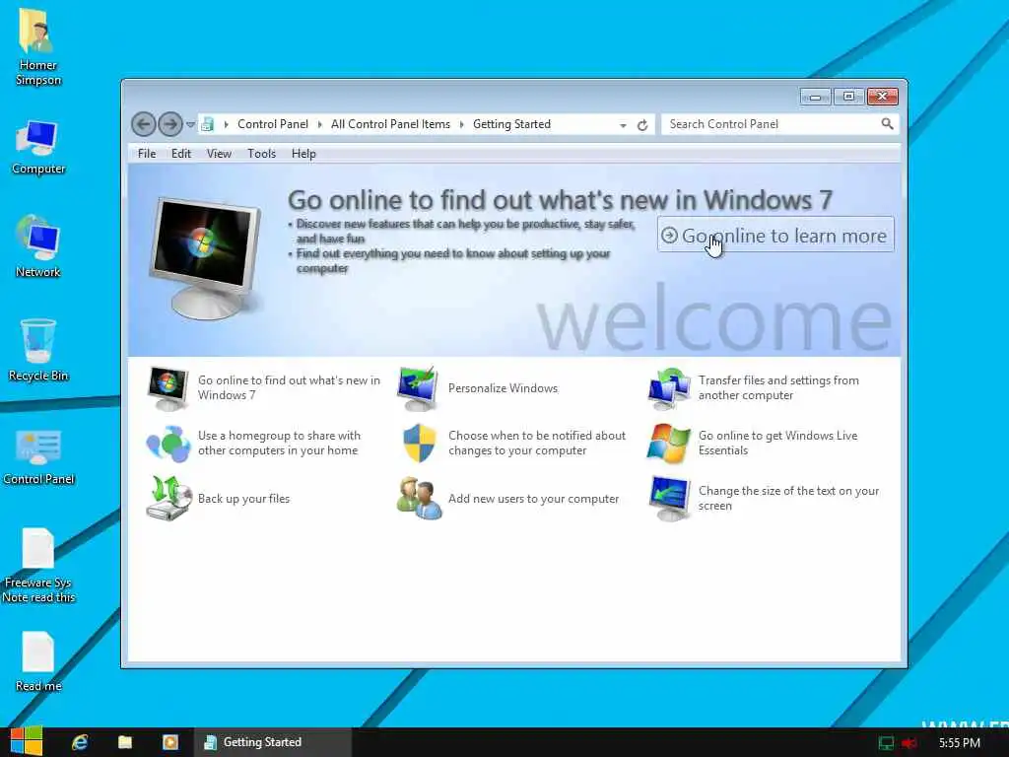Expand the chevron before Control Panel breadcrumb
Viewport: 1009px width, 757px height.
pyautogui.click(x=227, y=124)
